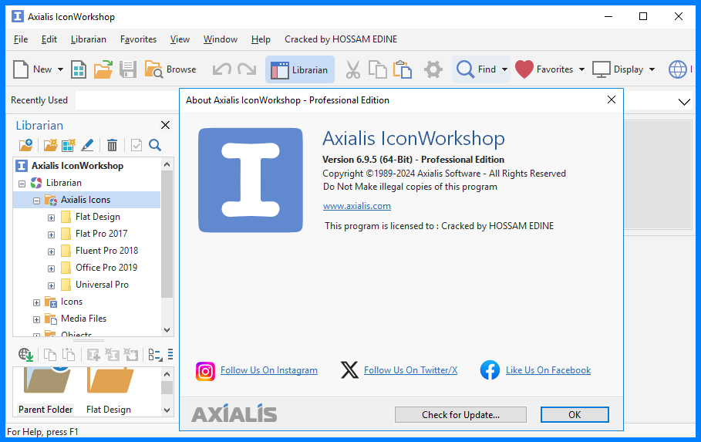Expand the Fluent Pro 2018 folder
Viewport: 701px width, 442px height.
(x=52, y=252)
